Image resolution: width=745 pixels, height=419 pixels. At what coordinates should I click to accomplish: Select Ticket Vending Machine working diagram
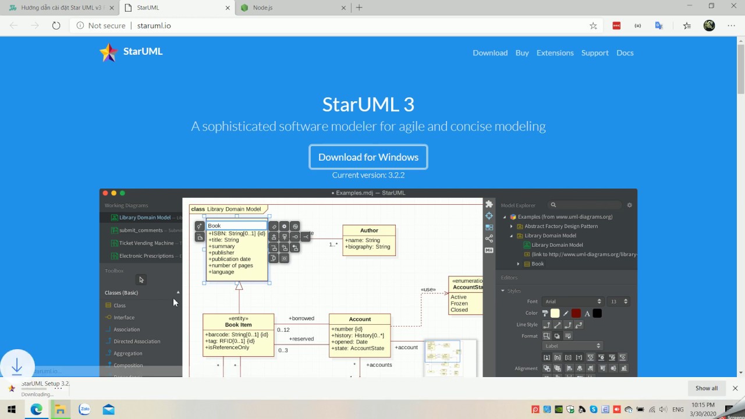pyautogui.click(x=146, y=243)
